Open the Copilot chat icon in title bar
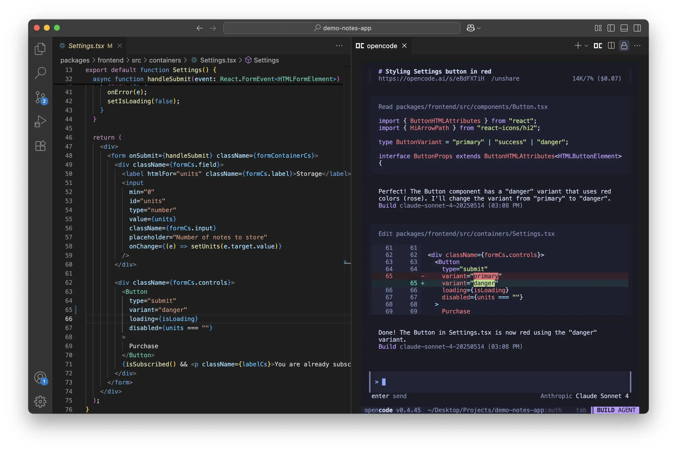This screenshot has width=677, height=451. pos(471,28)
